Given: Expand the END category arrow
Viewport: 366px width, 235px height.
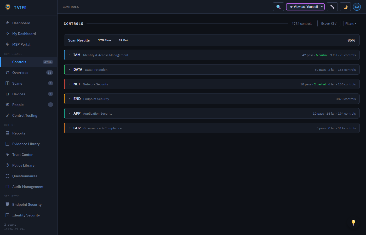Looking at the screenshot, I should (x=69, y=99).
